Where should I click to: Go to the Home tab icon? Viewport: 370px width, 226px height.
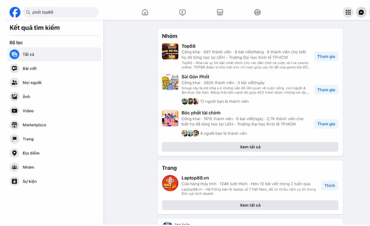pyautogui.click(x=145, y=12)
